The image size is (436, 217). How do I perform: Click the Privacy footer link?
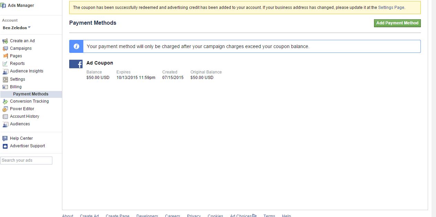click(194, 216)
